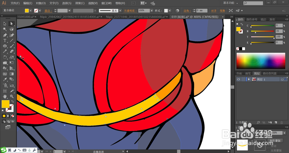Image resolution: width=289 pixels, height=153 pixels.
Task: Open the Color panel flyout menu
Action: [x=286, y=19]
